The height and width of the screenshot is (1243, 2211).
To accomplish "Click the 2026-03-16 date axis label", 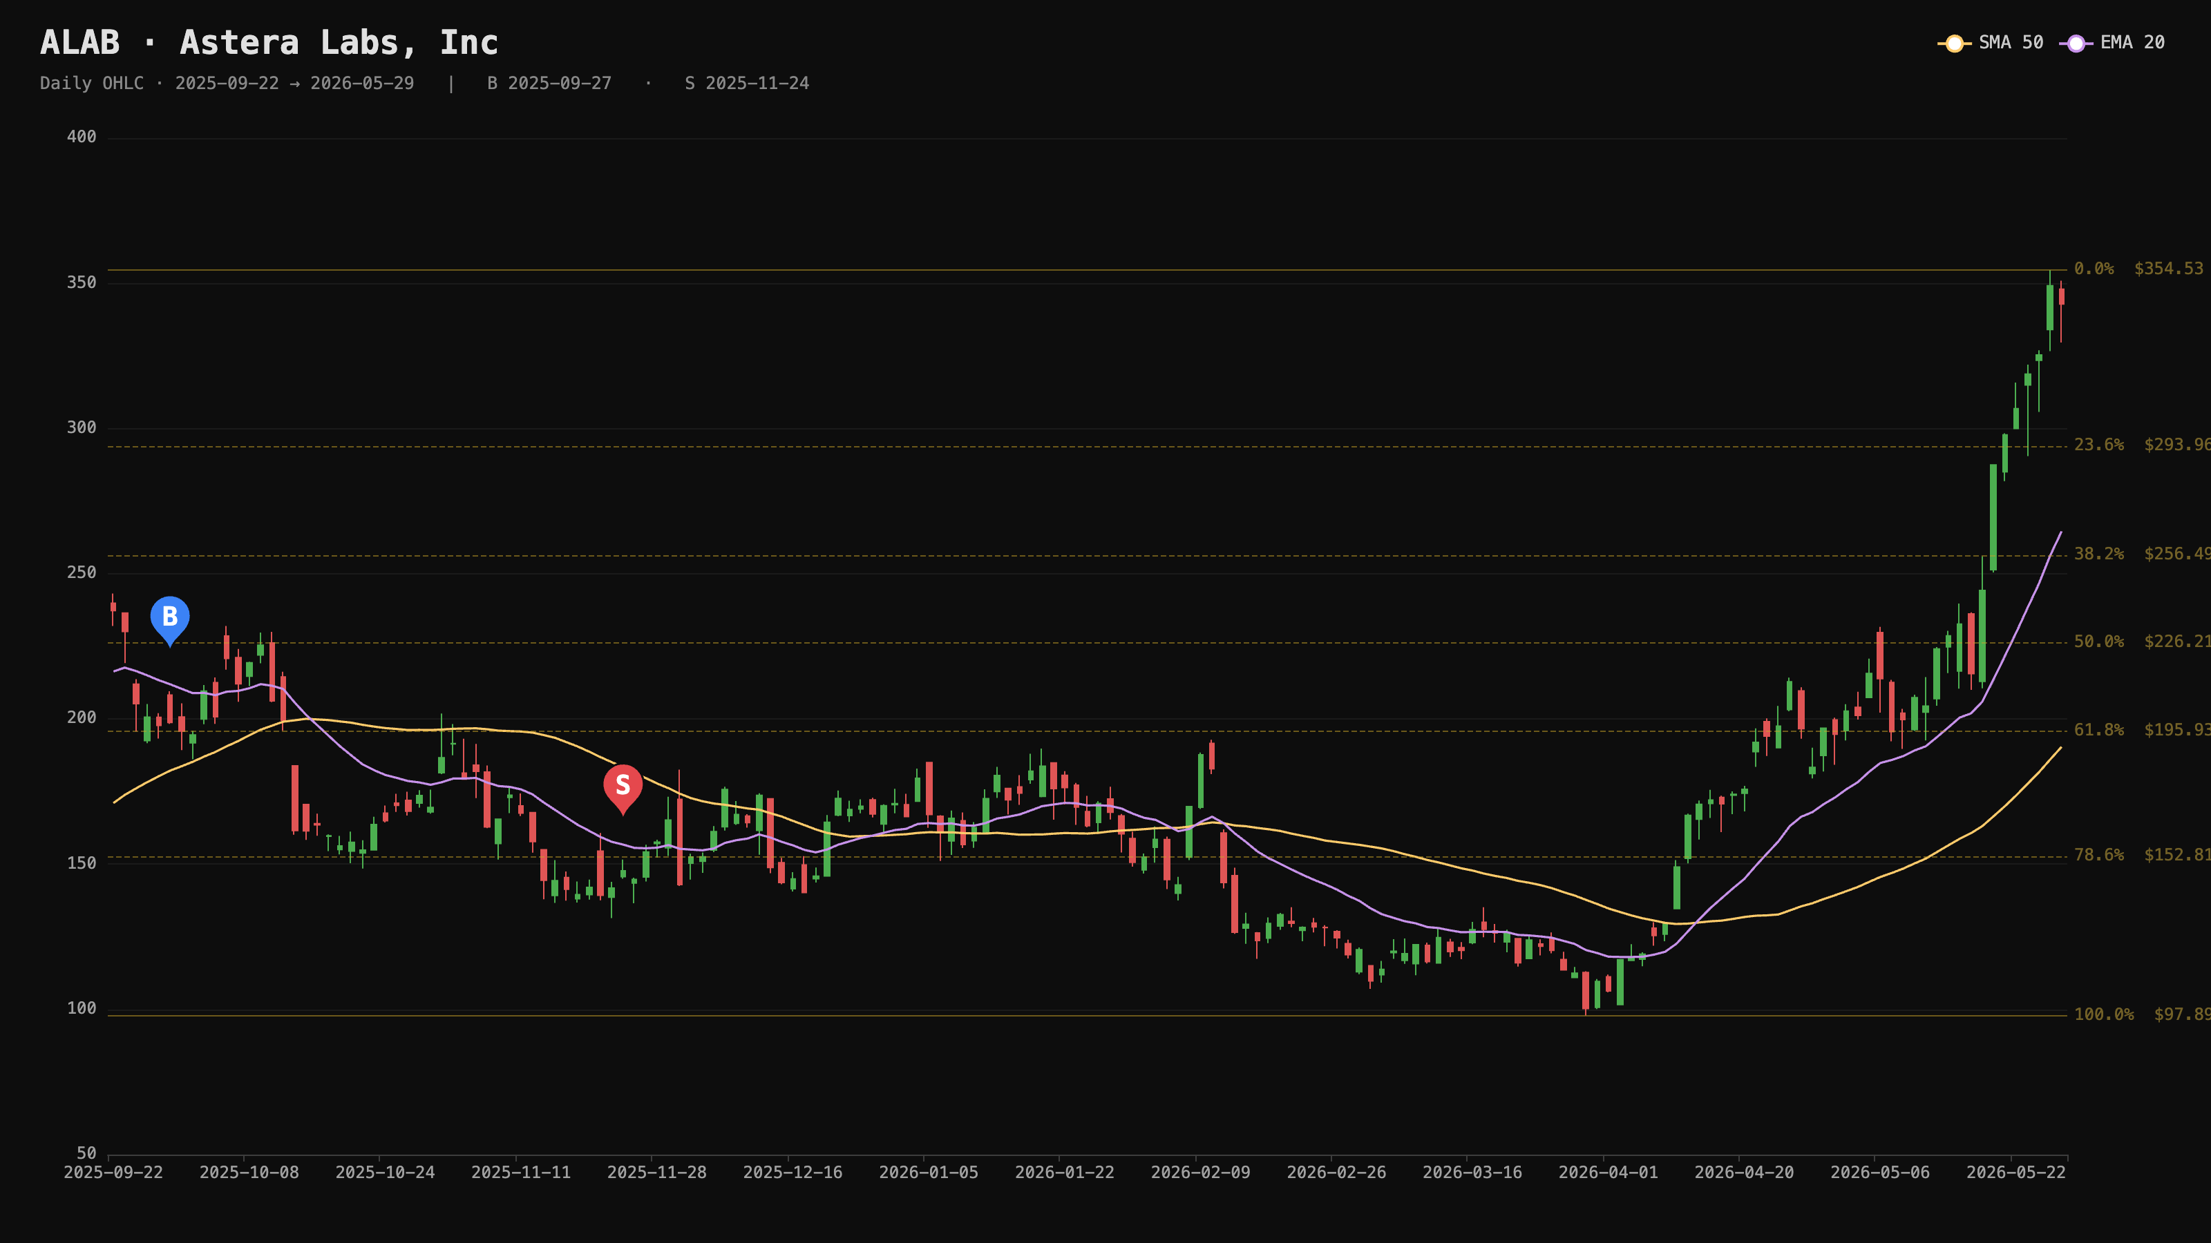I will point(1472,1173).
